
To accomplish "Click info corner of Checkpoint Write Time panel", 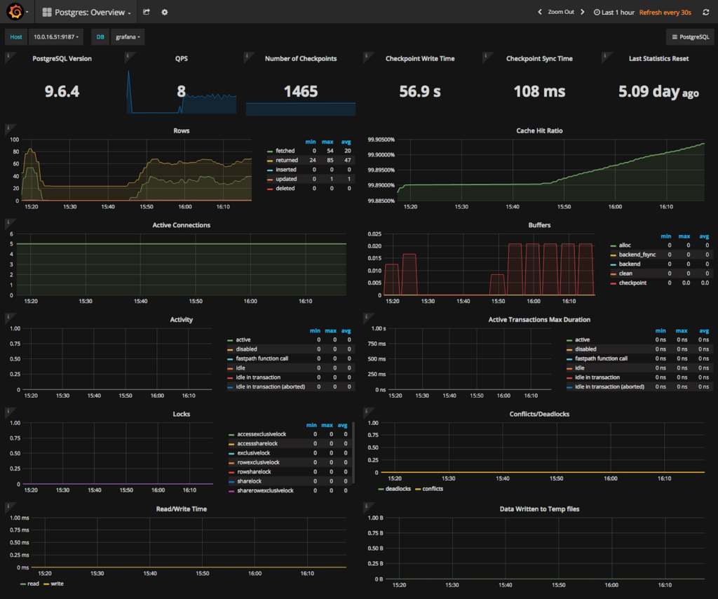I will pos(367,55).
